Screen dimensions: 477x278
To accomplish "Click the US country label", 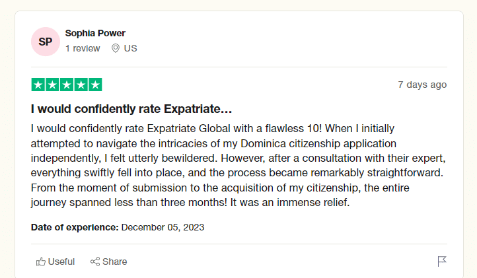I will [x=131, y=48].
